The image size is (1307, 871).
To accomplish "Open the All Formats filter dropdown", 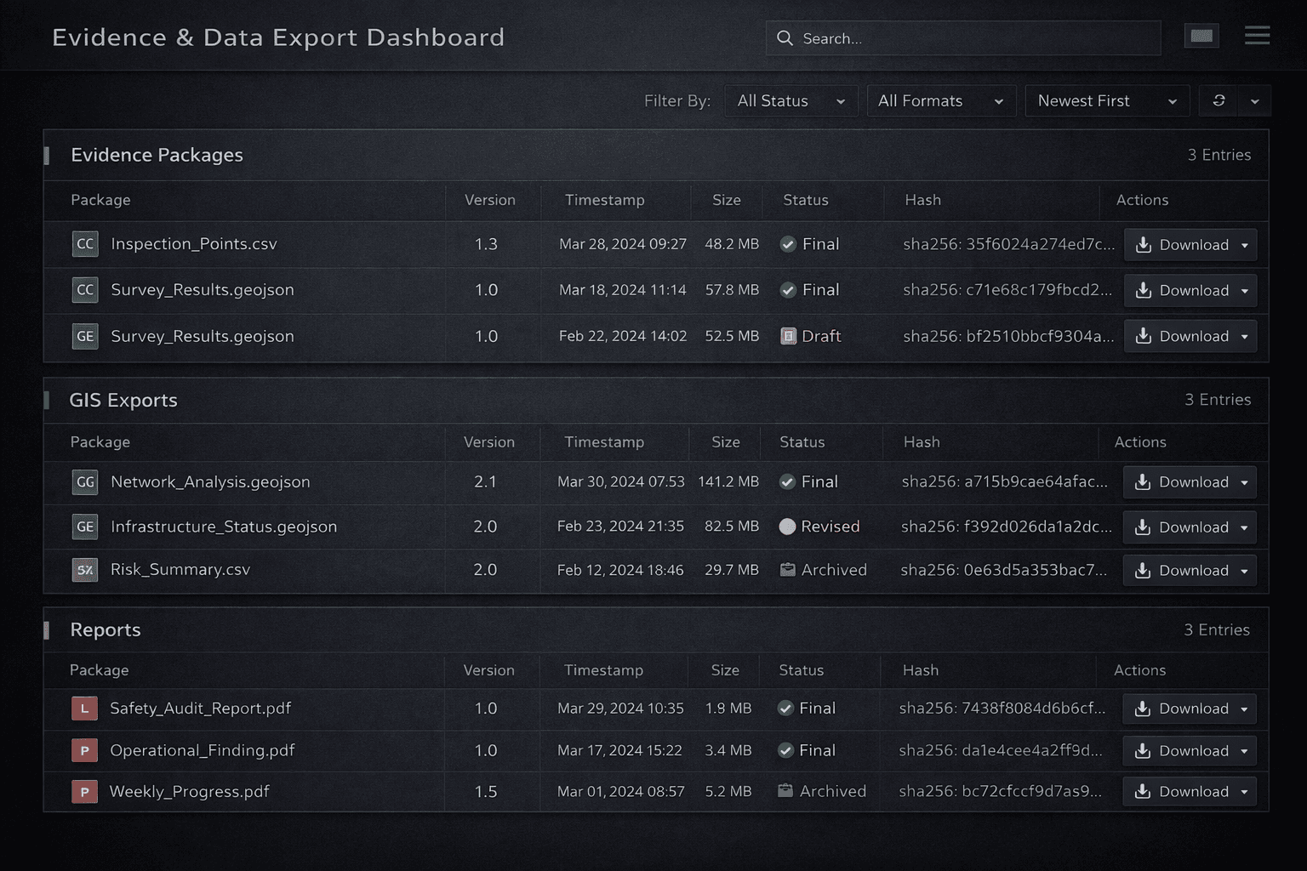I will pyautogui.click(x=941, y=100).
